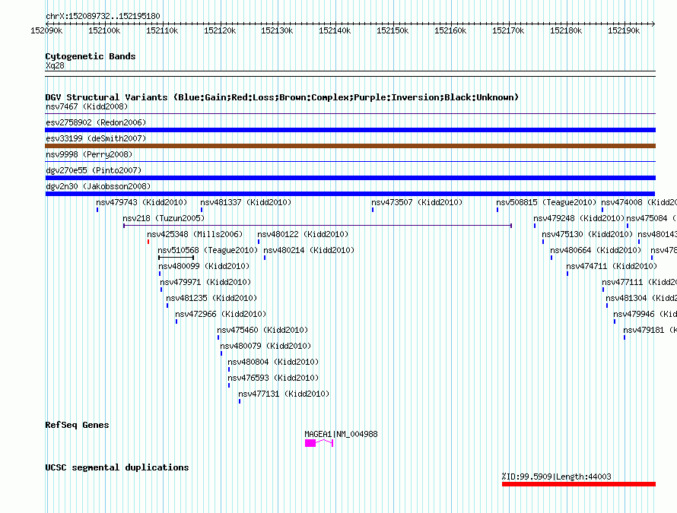
Task: Select the dgv270e55 (Pinto2007) variant bar
Action: click(350, 178)
